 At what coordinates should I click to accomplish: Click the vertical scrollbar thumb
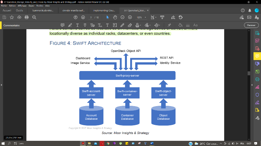[x=249, y=73]
